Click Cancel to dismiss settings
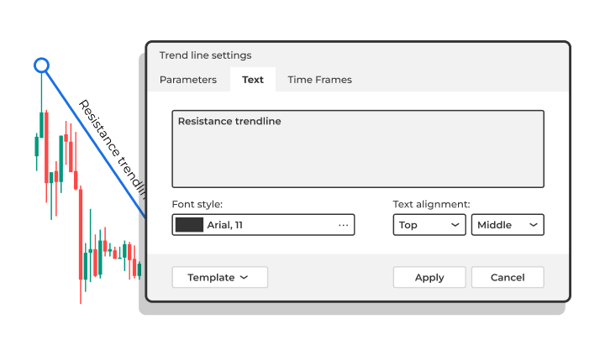 508,277
